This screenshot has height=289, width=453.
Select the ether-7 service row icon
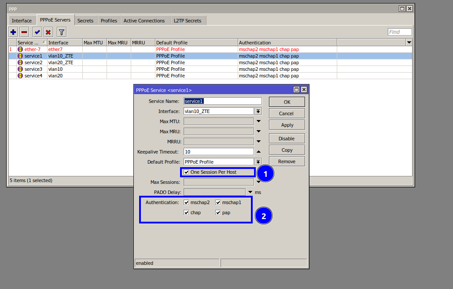(x=20, y=49)
